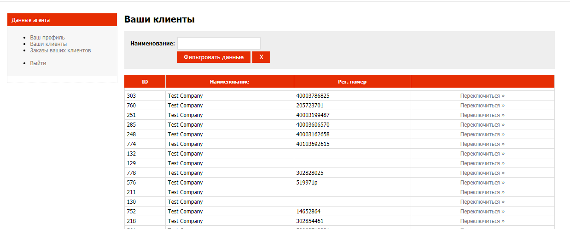
Task: Clear the filter with X button
Action: tap(261, 57)
